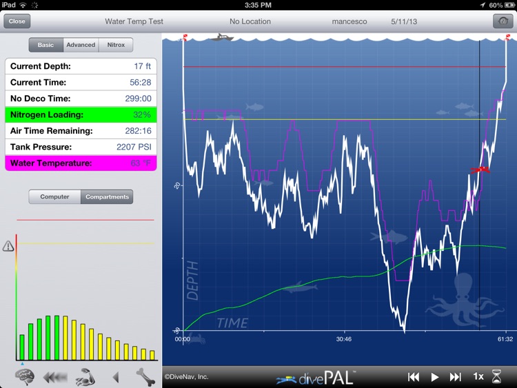
Task: Tap the dive start flag
Action: [185, 37]
